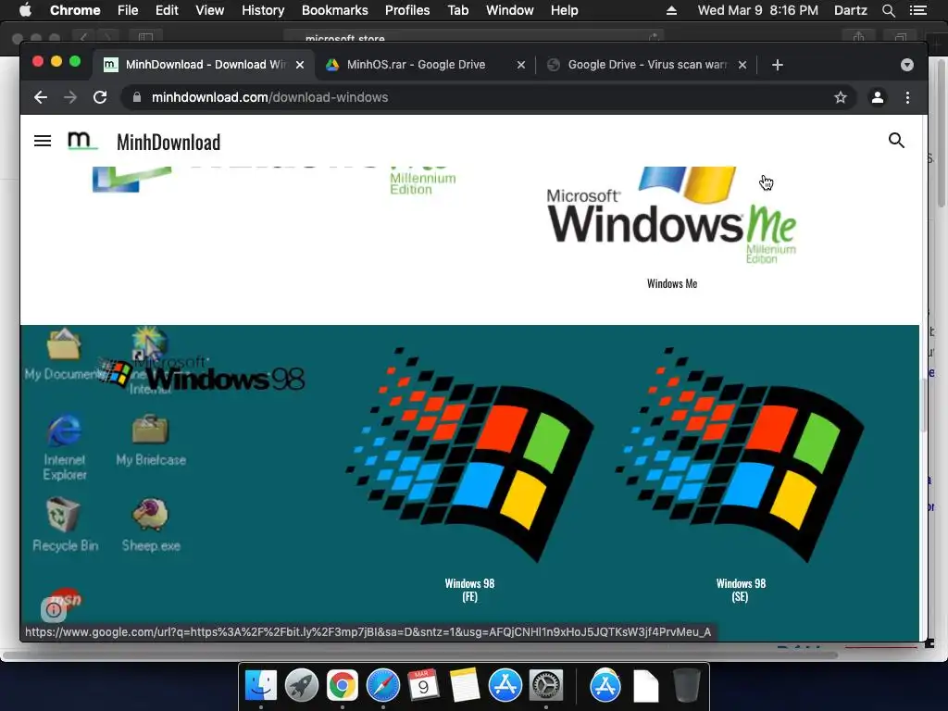Click Windows 98 (SE) text link
The image size is (948, 711).
coord(741,590)
